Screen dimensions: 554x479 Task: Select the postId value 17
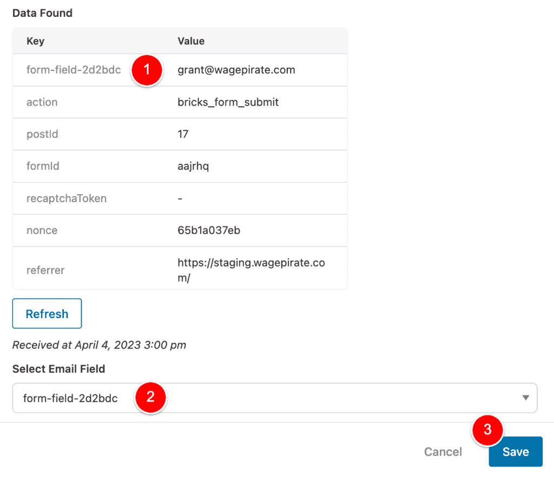[x=181, y=134]
